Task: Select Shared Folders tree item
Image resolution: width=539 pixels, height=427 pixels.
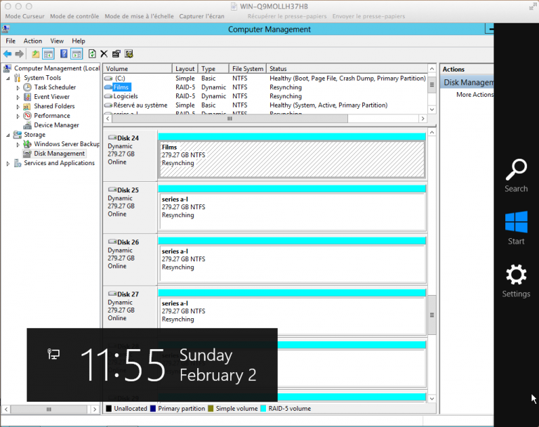Action: coord(54,106)
